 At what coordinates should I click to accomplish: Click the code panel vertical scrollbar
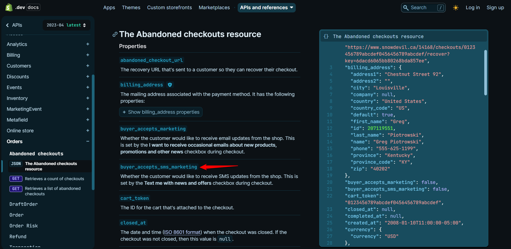click(x=485, y=73)
